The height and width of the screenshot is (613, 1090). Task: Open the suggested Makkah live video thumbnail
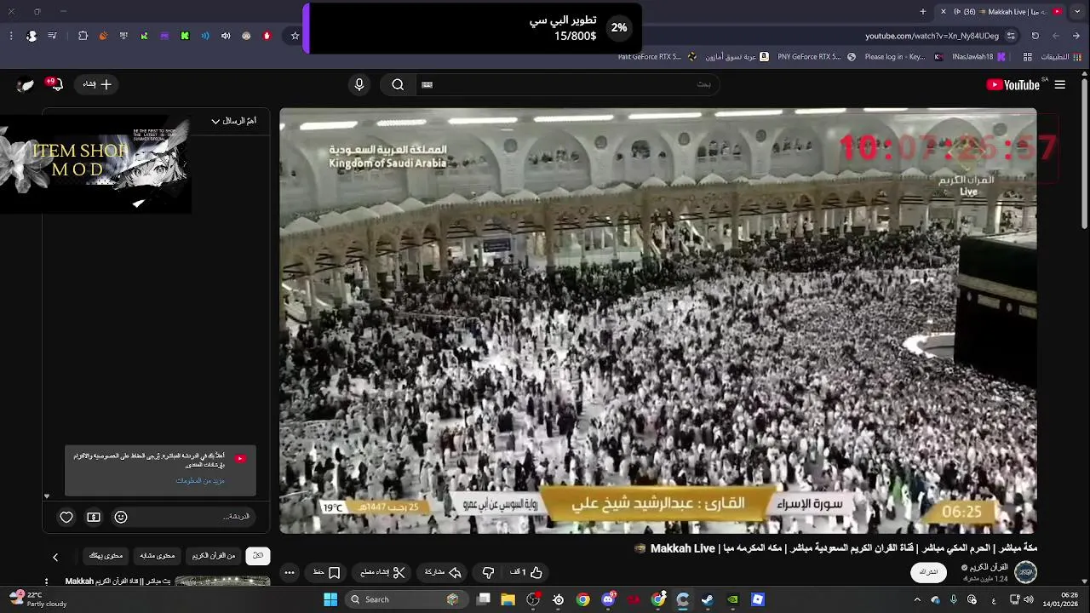point(222,581)
